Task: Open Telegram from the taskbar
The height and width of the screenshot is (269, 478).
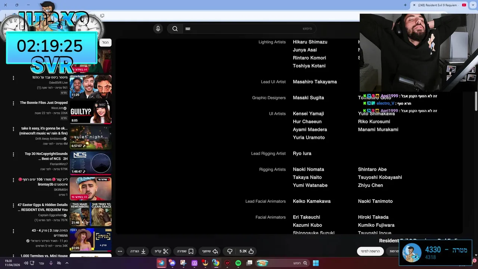Action: pos(161,263)
